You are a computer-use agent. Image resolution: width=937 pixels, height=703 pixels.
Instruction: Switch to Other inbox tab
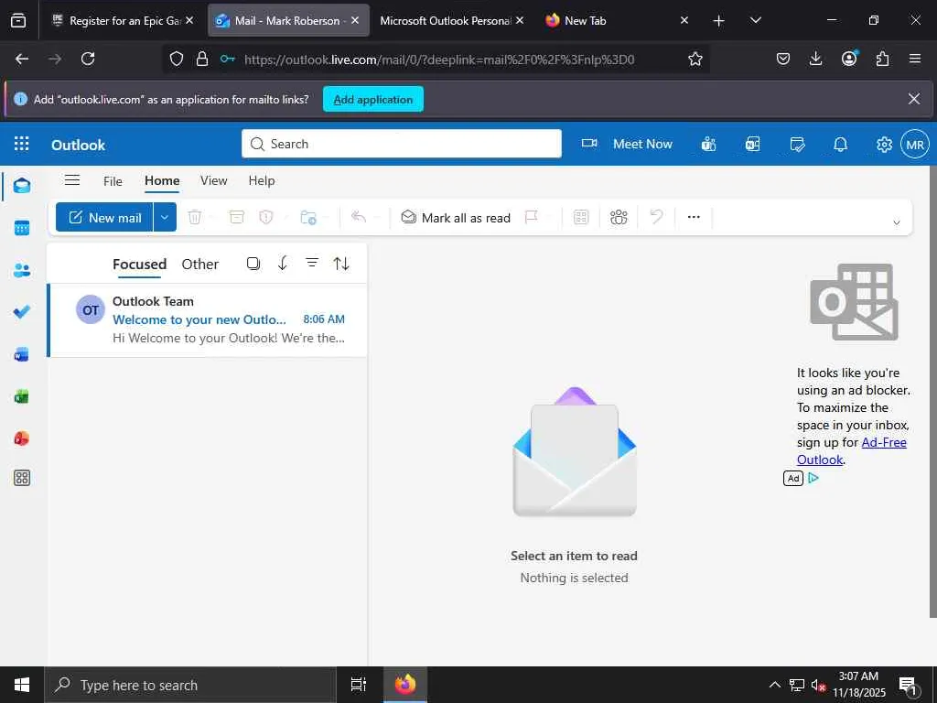pyautogui.click(x=200, y=265)
